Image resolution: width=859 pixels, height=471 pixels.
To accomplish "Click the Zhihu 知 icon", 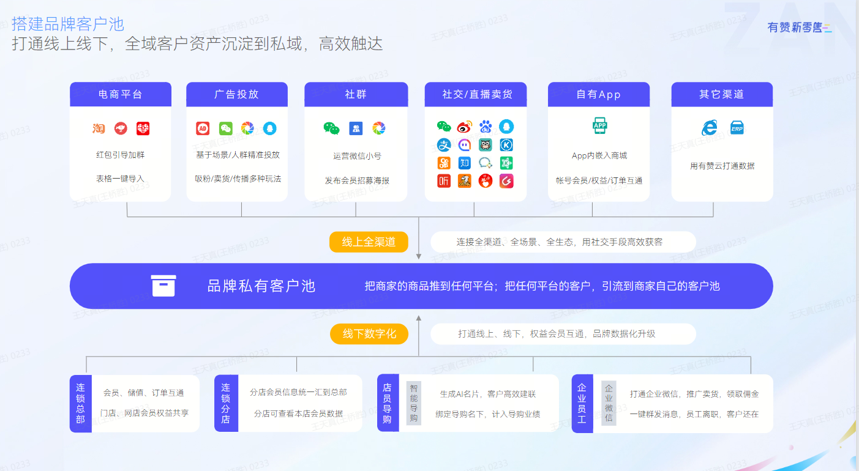I will pos(465,163).
